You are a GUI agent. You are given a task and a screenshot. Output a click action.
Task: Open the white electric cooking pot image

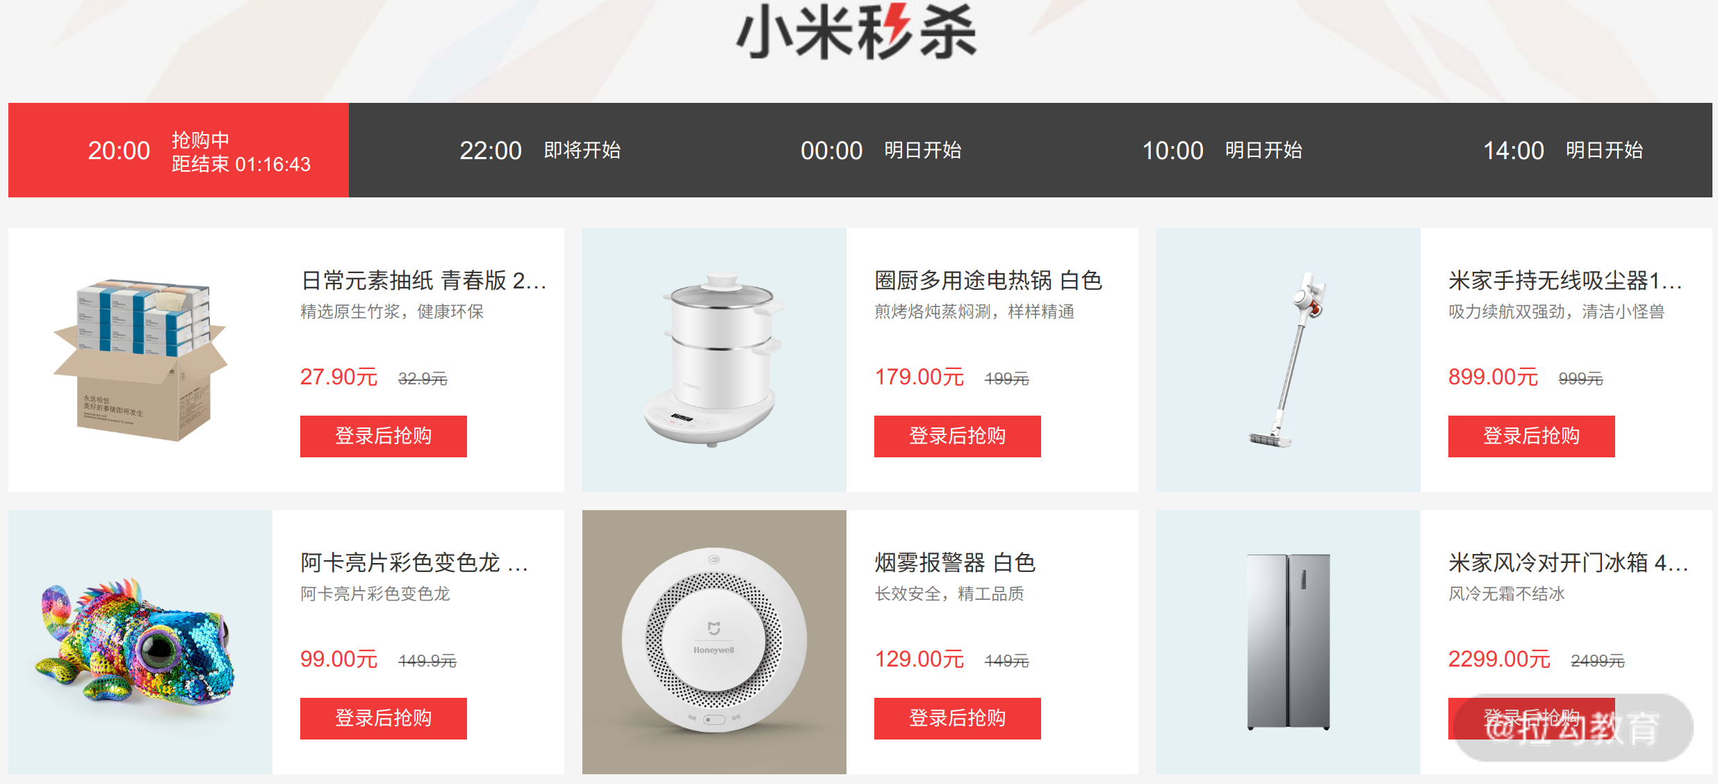714,360
